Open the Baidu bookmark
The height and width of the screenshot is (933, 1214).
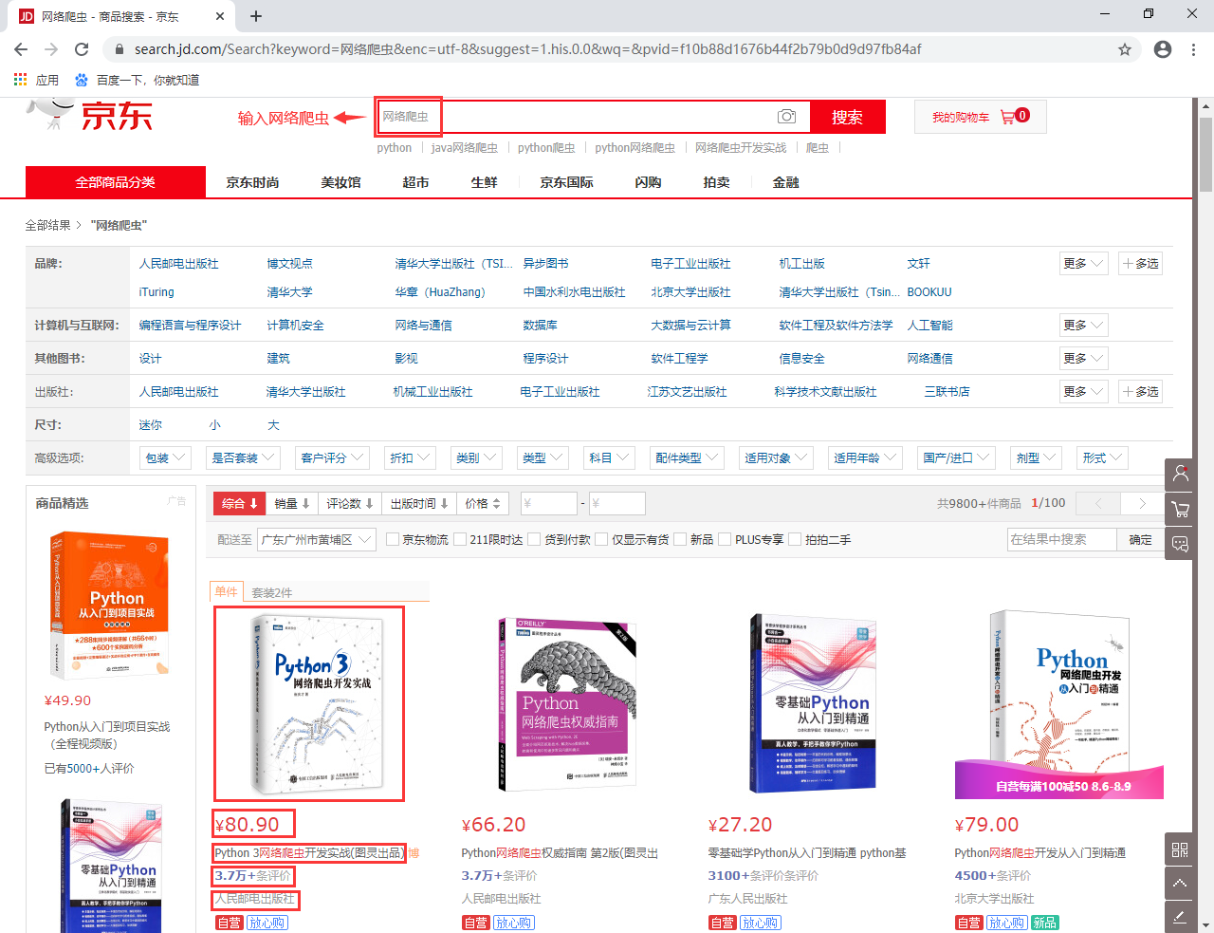click(x=138, y=80)
